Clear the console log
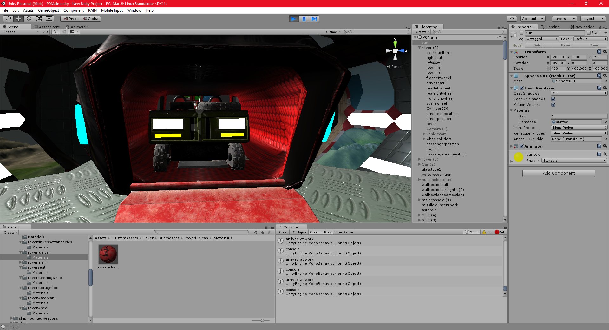The width and height of the screenshot is (609, 330). [x=284, y=232]
